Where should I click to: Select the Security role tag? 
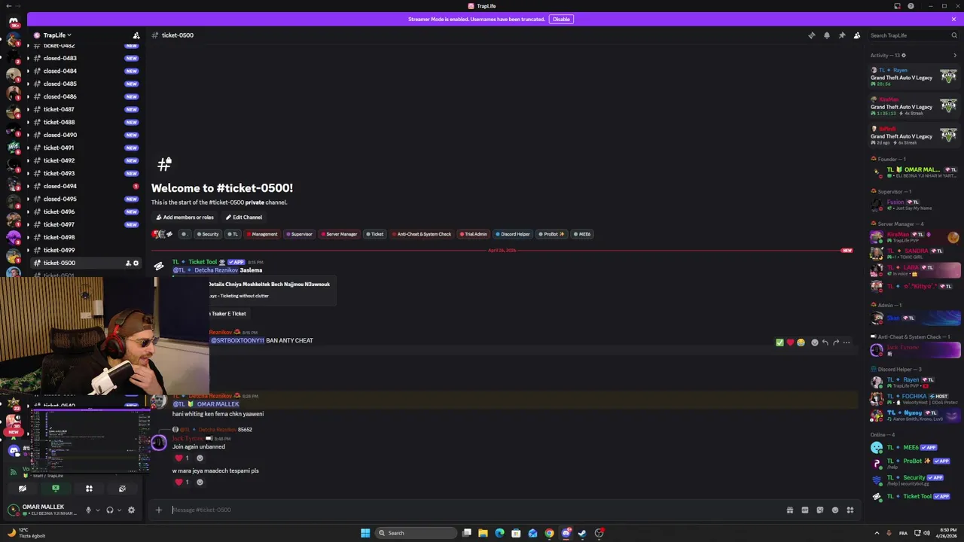(207, 234)
